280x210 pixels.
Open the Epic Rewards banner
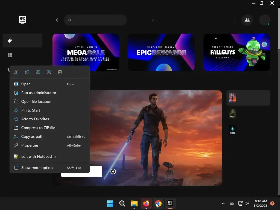[161, 52]
